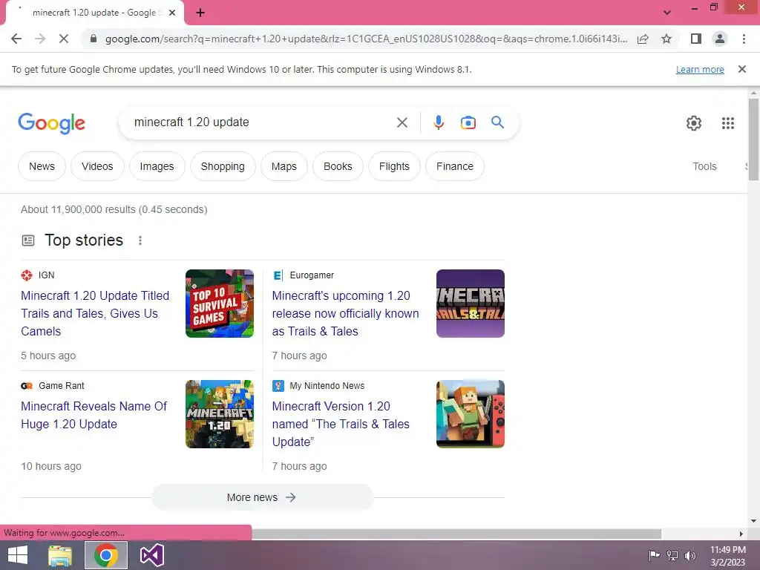Screen dimensions: 760x570
Task: Open the Chrome side panel icon
Action: tap(696, 39)
